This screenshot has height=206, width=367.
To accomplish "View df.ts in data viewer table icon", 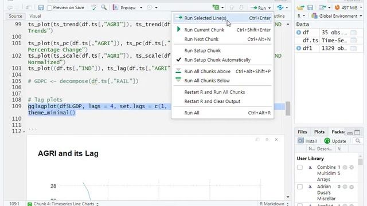I will click(x=353, y=41).
